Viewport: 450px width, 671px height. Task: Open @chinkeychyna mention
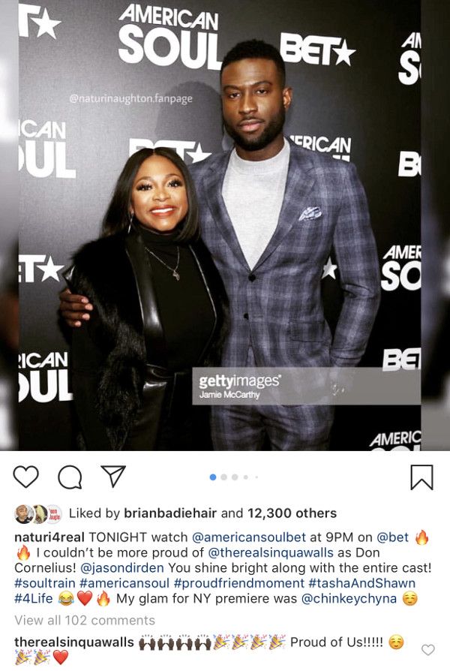point(349,599)
